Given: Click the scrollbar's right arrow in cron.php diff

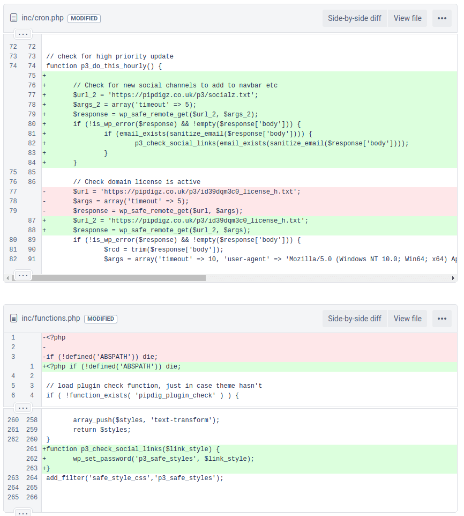Looking at the screenshot, I should point(454,278).
